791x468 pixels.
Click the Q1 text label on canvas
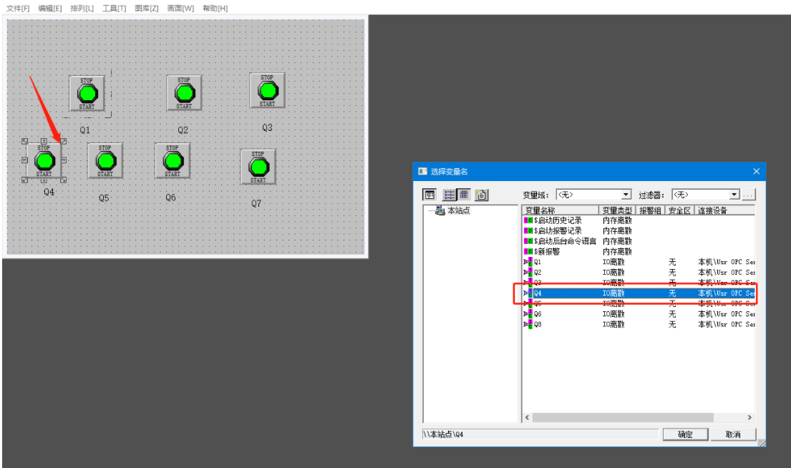point(84,130)
